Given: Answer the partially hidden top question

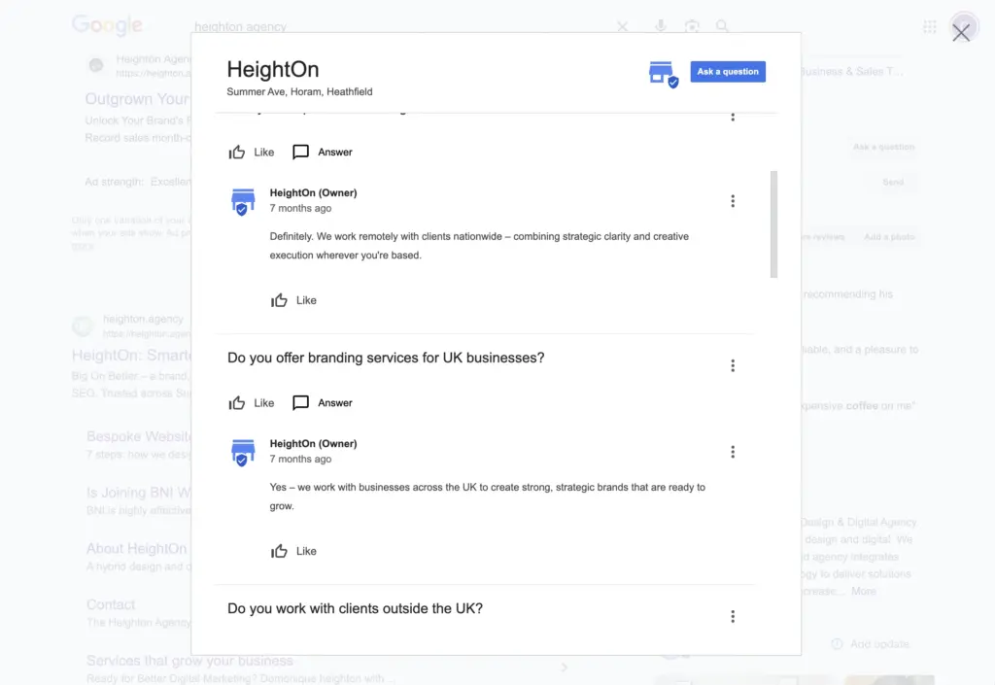Looking at the screenshot, I should [323, 153].
